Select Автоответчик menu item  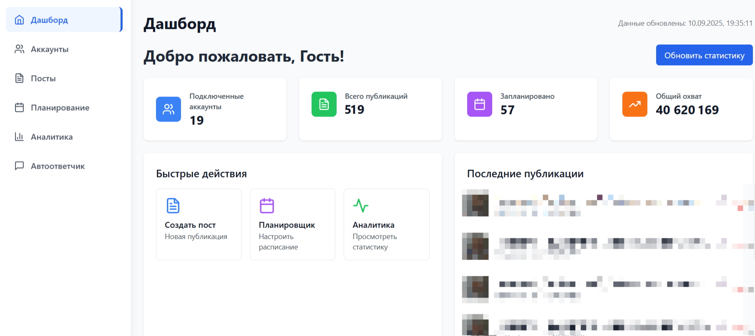pos(64,166)
